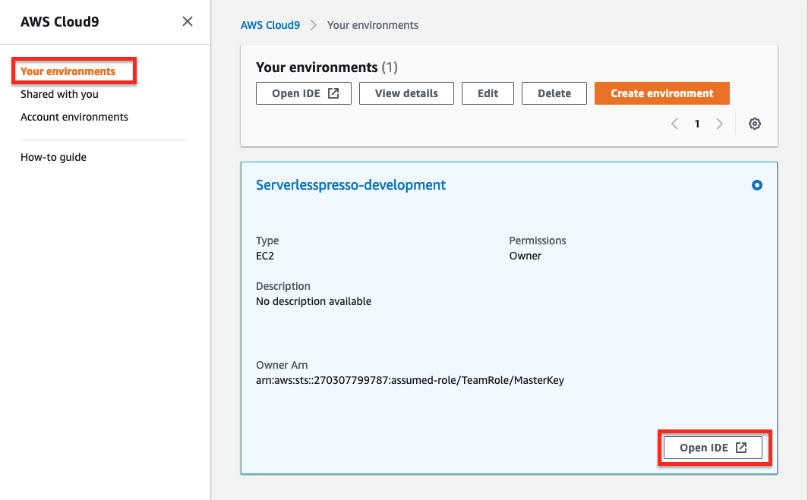The height and width of the screenshot is (500, 808).
Task: Click the View details button
Action: click(x=406, y=93)
